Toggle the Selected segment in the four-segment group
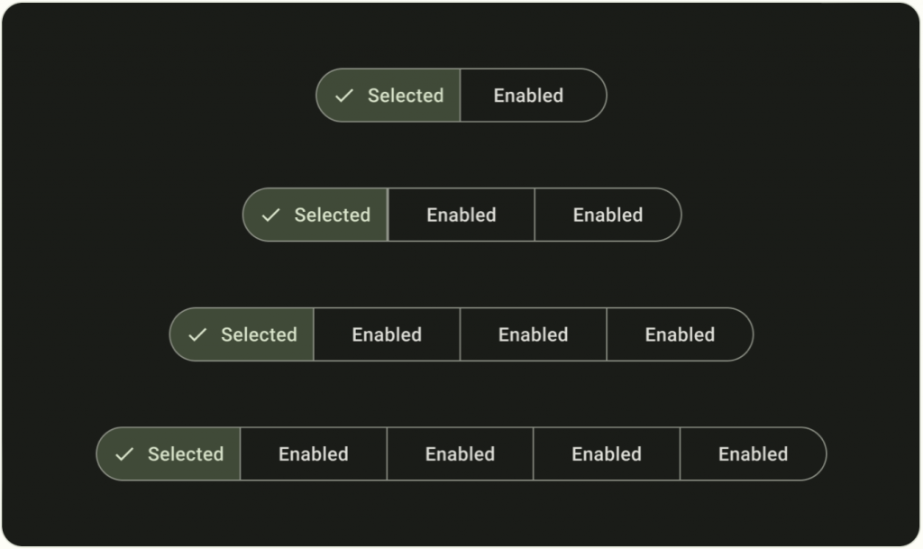The height and width of the screenshot is (549, 923). pos(259,335)
